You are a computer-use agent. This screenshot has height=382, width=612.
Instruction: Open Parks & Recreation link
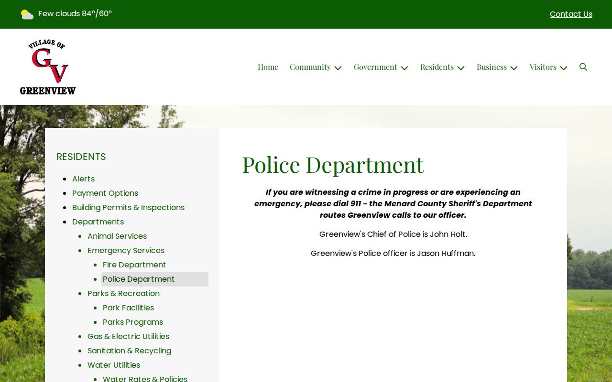point(123,293)
